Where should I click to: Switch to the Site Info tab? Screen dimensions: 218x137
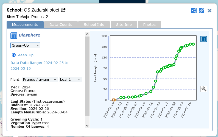124,24
